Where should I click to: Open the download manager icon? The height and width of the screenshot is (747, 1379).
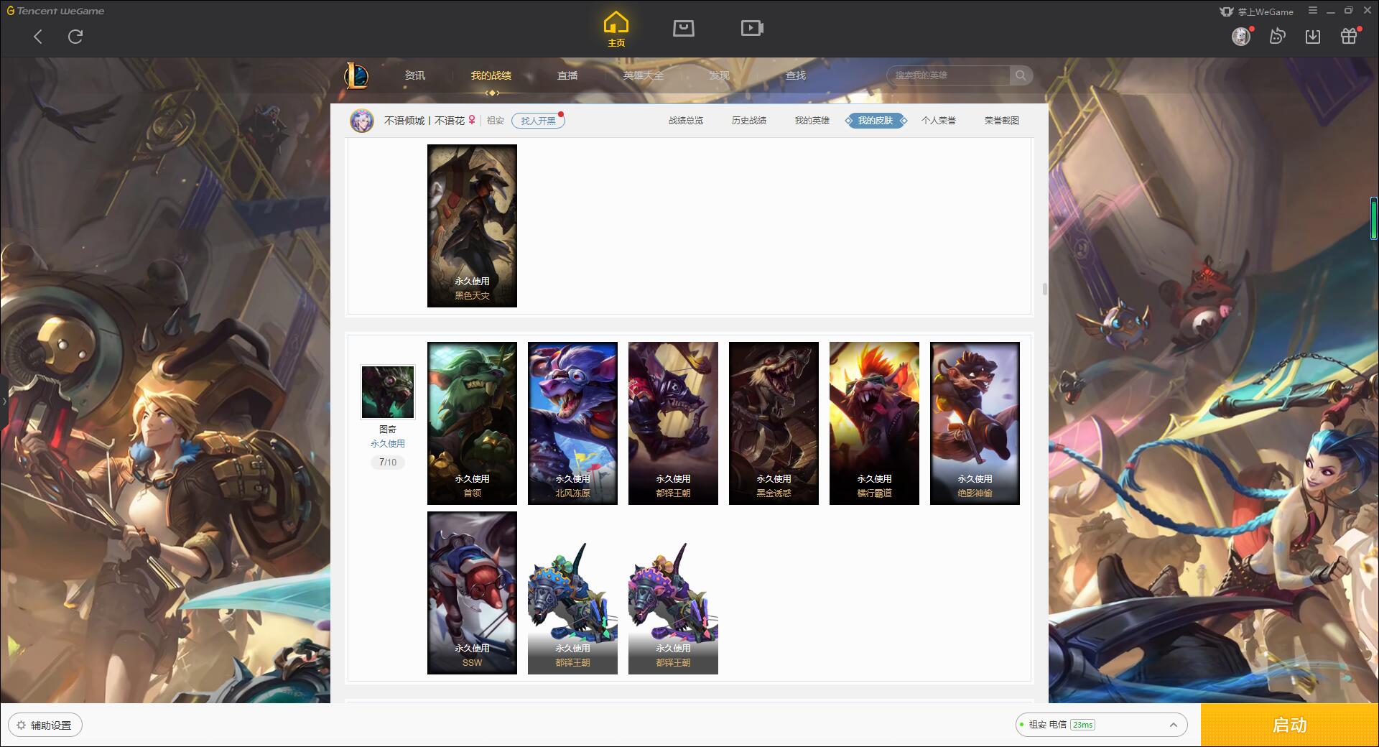pyautogui.click(x=1313, y=36)
